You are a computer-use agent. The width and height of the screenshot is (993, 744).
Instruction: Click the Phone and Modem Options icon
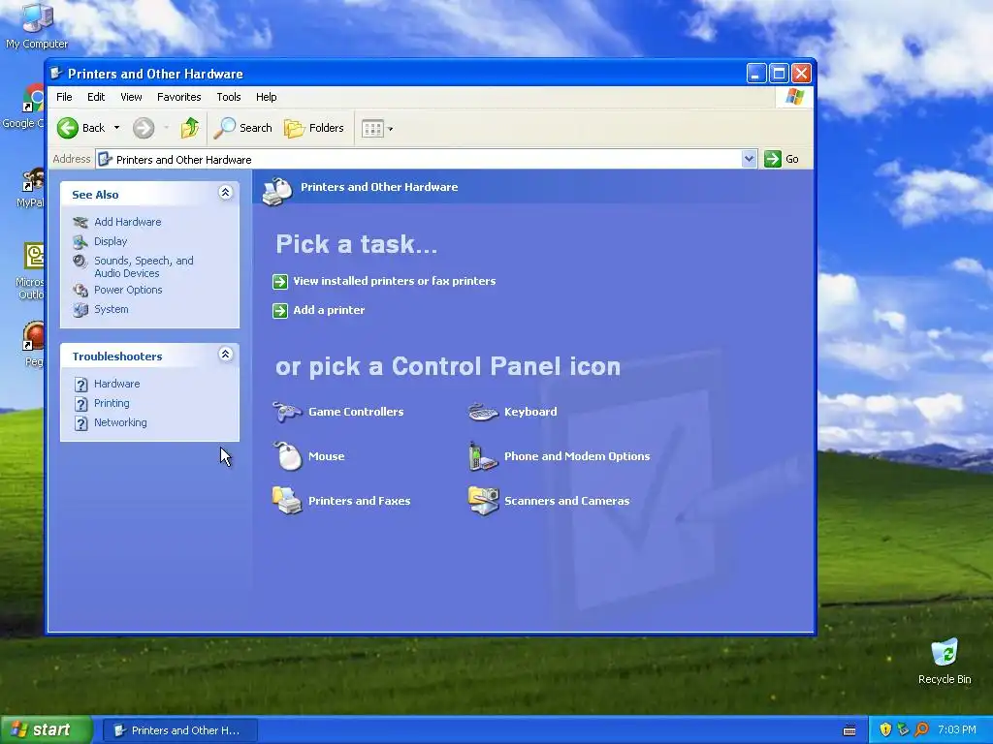pyautogui.click(x=483, y=457)
